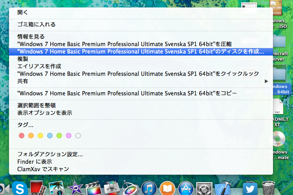
Task: Launch iTunes from the Dock
Action: (x=149, y=188)
